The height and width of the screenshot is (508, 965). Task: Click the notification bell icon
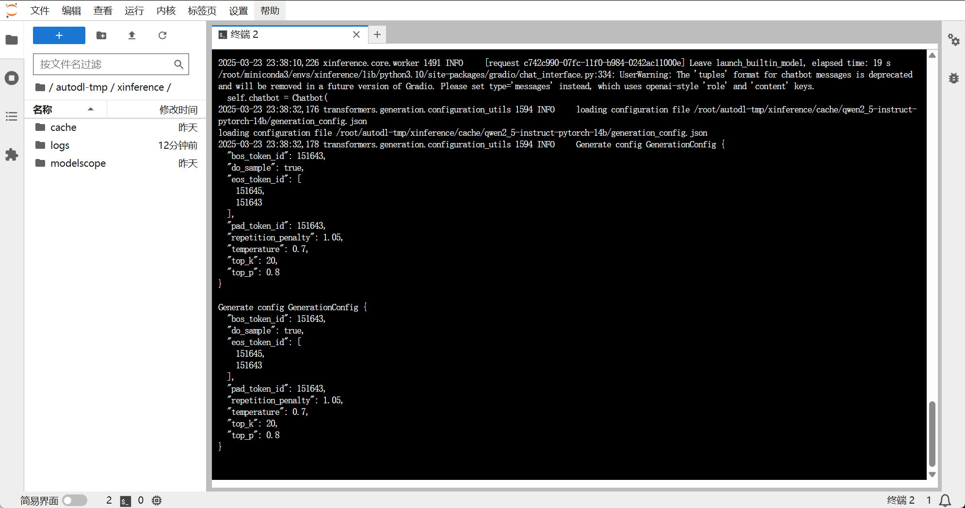[x=945, y=500]
